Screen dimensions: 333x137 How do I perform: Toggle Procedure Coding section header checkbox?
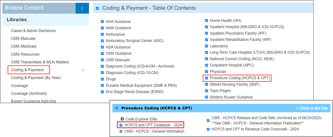click(117, 108)
